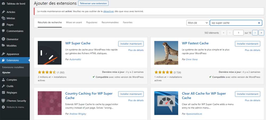Click the Réduire le menu collapse arrow icon
The height and width of the screenshot is (120, 266).
[3, 107]
